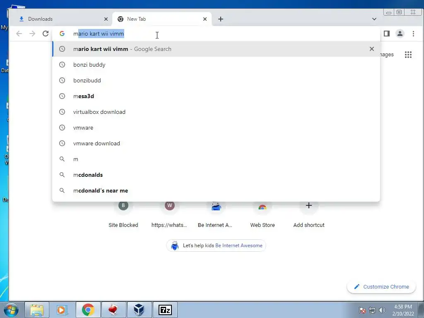Open the card game taskbar icon
Image resolution: width=424 pixels, height=318 pixels.
113,310
